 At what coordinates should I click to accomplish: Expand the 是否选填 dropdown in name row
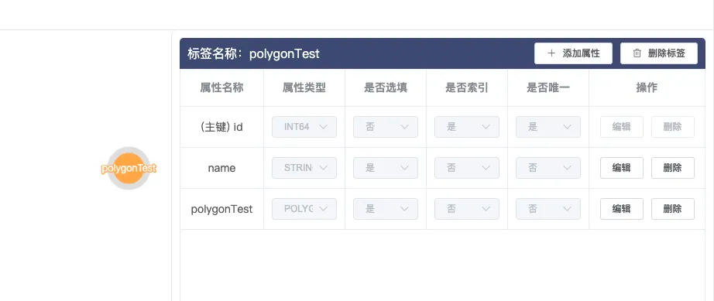(386, 168)
